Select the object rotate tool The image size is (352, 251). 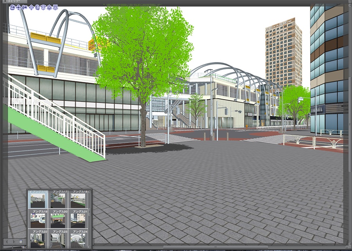[38, 7]
